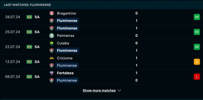203x100 pixels.
Task: Expand list with Show more matches chevron
Action: (119, 90)
